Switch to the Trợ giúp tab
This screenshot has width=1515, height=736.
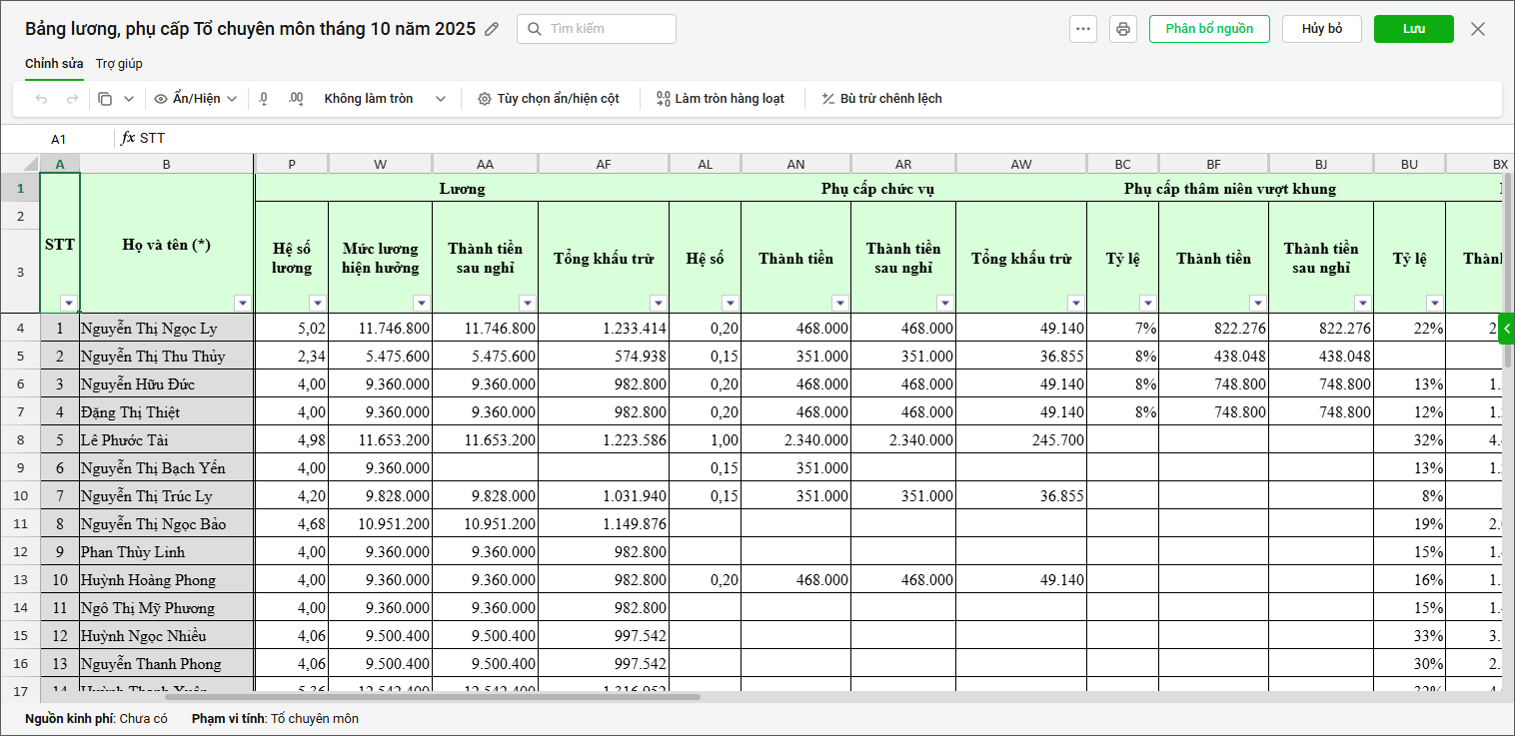click(x=119, y=64)
